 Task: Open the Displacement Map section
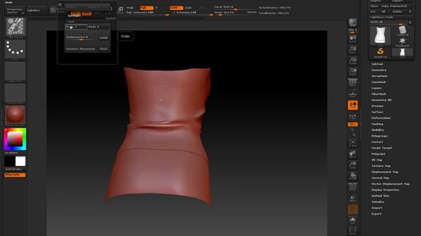385,172
